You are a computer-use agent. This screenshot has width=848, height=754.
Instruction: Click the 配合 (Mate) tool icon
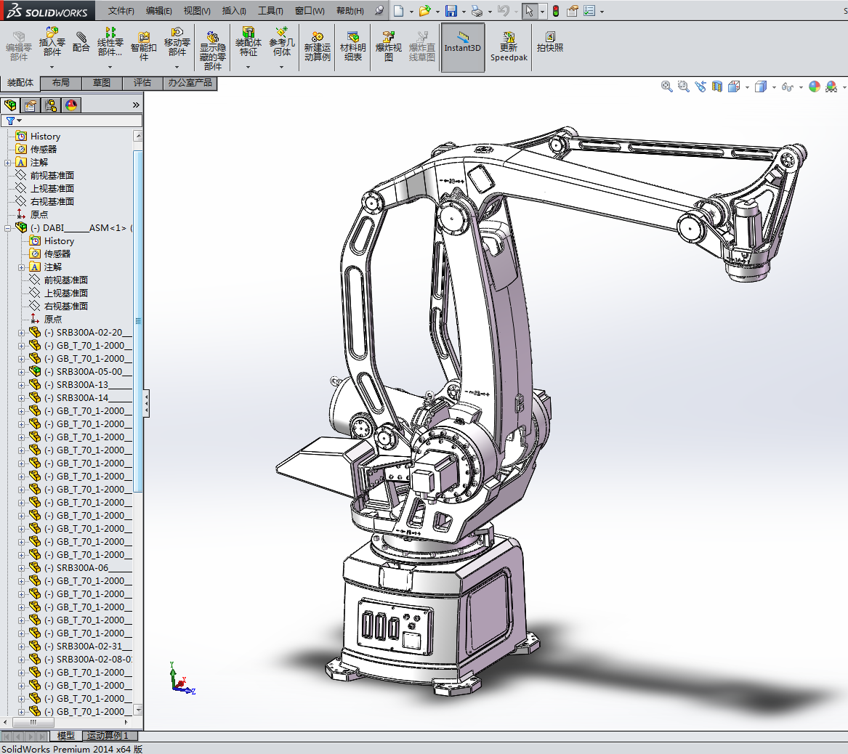[x=81, y=41]
